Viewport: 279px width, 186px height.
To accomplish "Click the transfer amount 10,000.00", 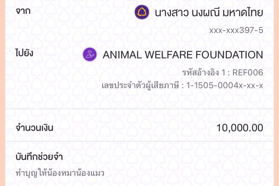I will 240,128.
